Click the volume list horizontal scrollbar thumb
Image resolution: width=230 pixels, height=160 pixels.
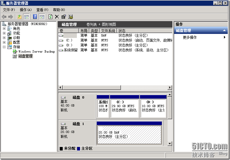pos(92,88)
